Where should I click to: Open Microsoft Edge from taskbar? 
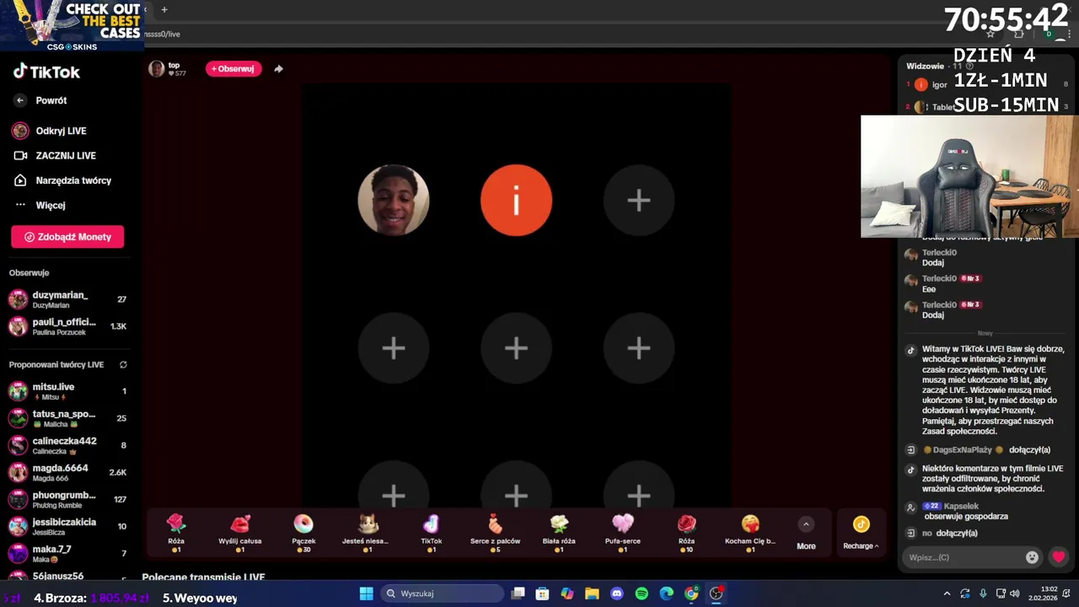666,594
